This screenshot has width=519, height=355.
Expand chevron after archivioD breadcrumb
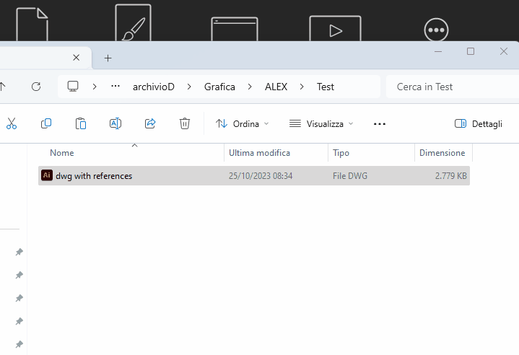click(x=189, y=87)
